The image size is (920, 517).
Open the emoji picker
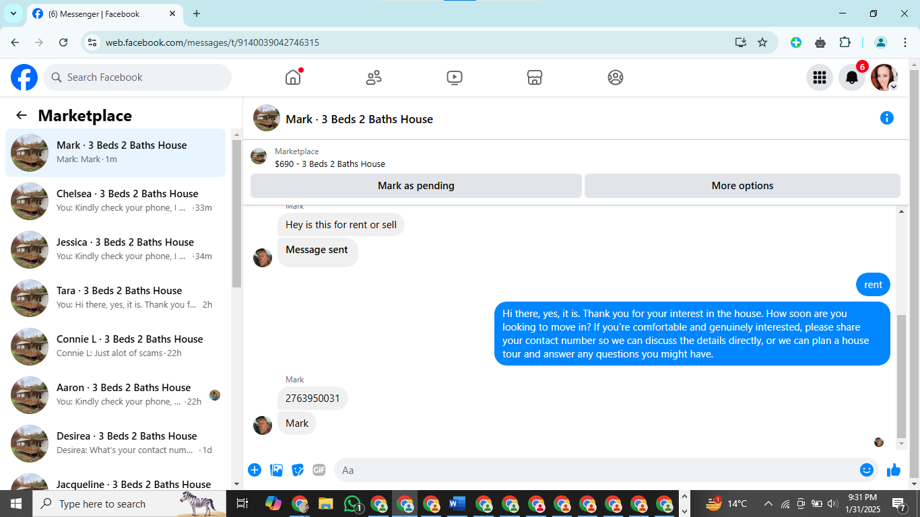tap(867, 470)
